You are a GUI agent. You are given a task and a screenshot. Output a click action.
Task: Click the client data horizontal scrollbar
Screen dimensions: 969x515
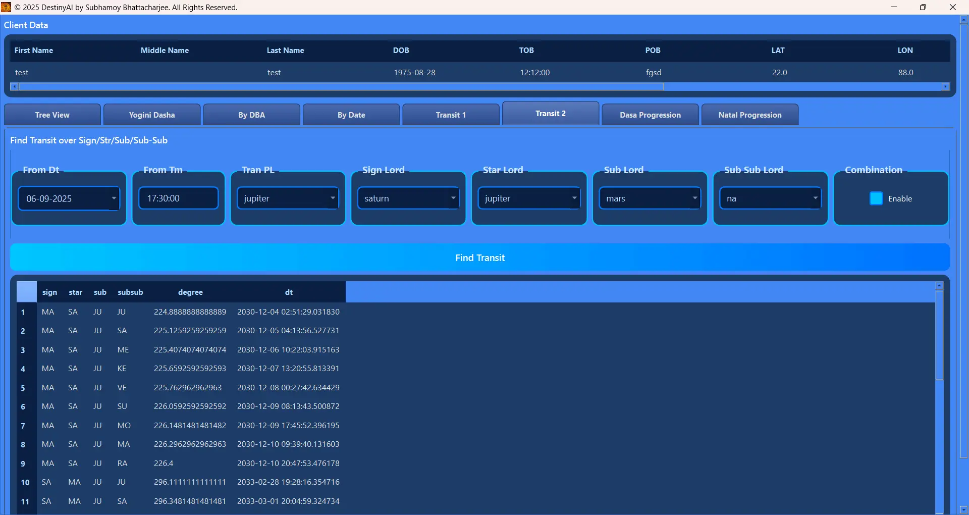pos(341,87)
